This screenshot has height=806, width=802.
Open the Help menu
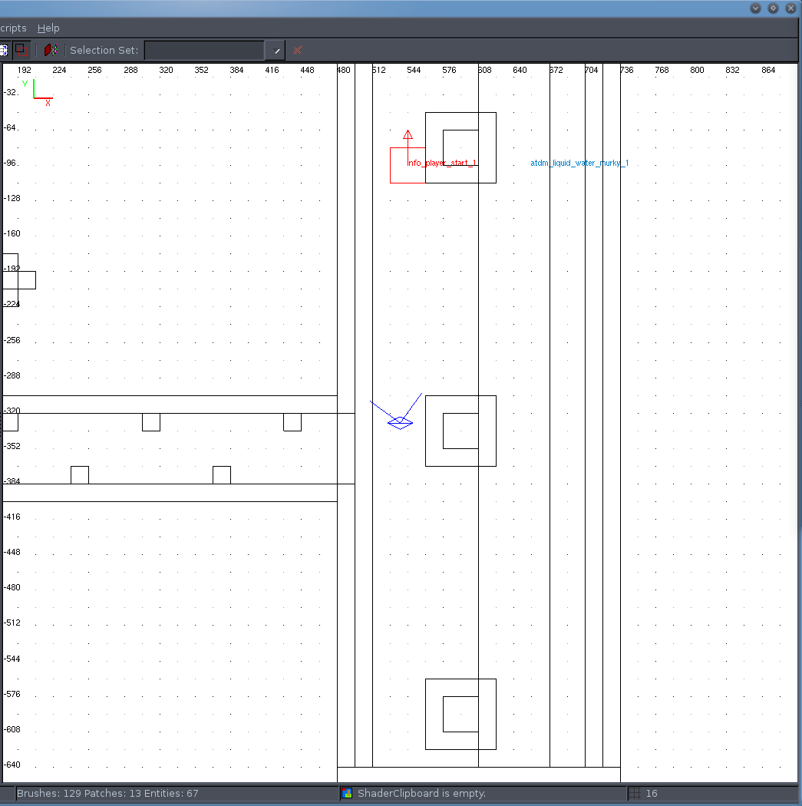point(48,28)
